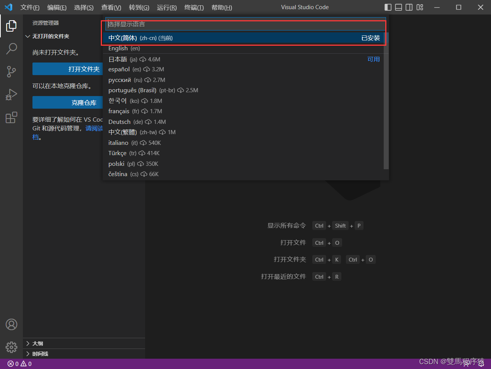Click download icon beside français language
The image size is (491, 369).
coord(145,111)
